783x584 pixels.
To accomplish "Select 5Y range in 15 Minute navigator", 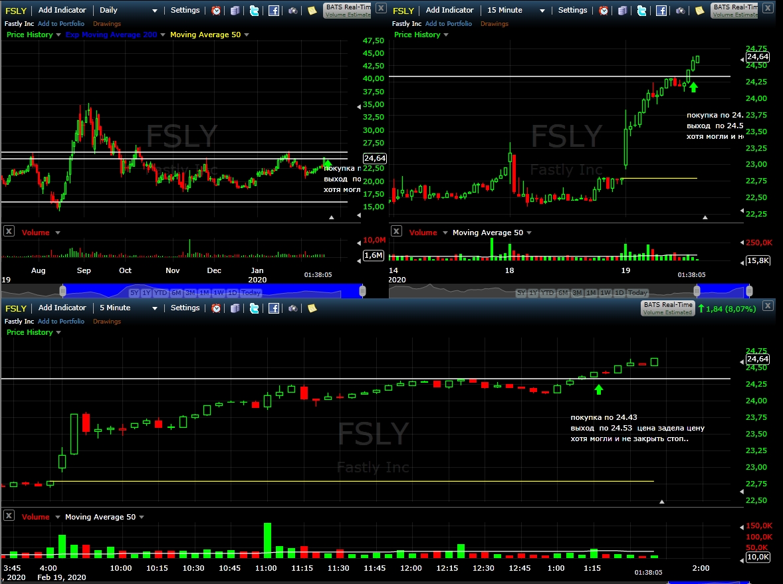I will [x=521, y=293].
